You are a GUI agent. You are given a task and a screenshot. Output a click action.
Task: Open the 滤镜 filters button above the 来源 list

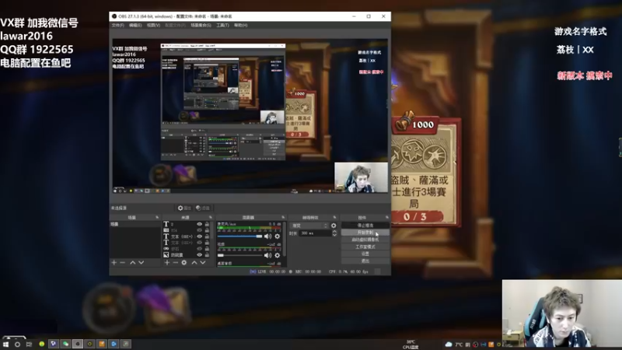pos(203,208)
